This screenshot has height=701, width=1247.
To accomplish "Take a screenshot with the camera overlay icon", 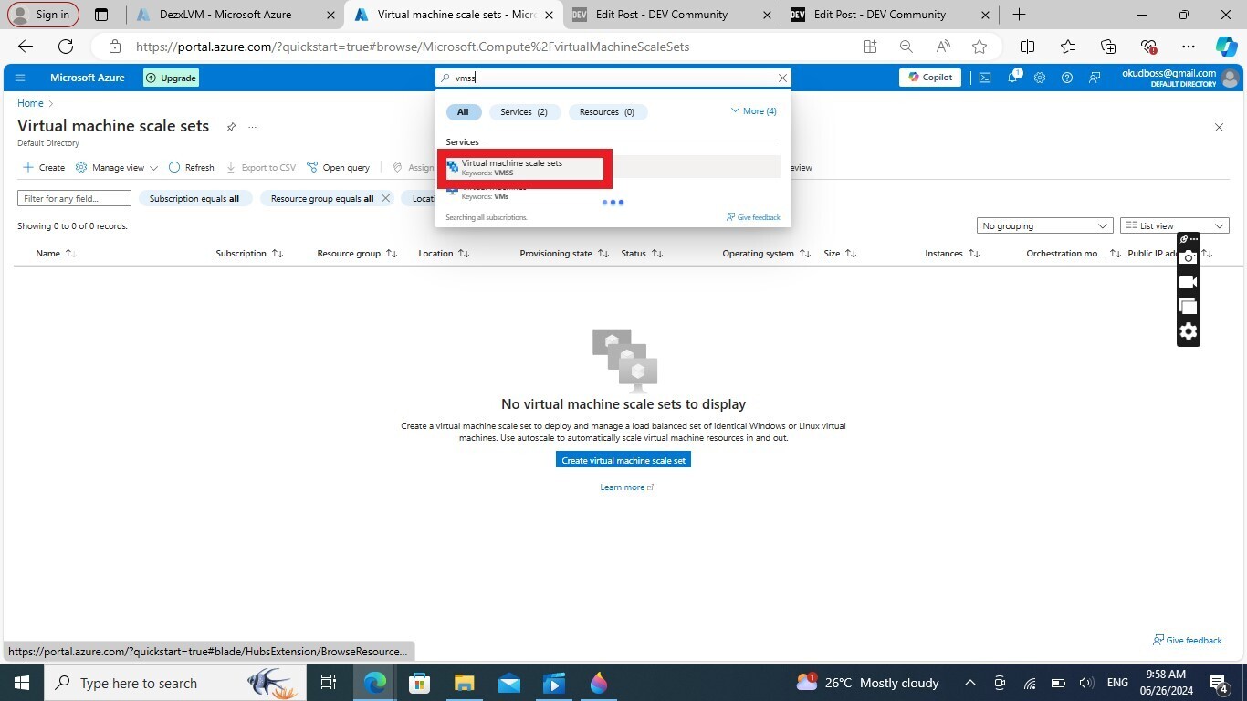I will (x=1188, y=258).
